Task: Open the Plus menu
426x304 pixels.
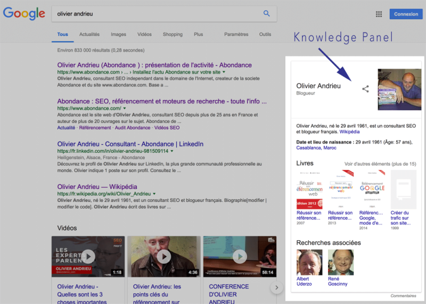Action: click(198, 35)
